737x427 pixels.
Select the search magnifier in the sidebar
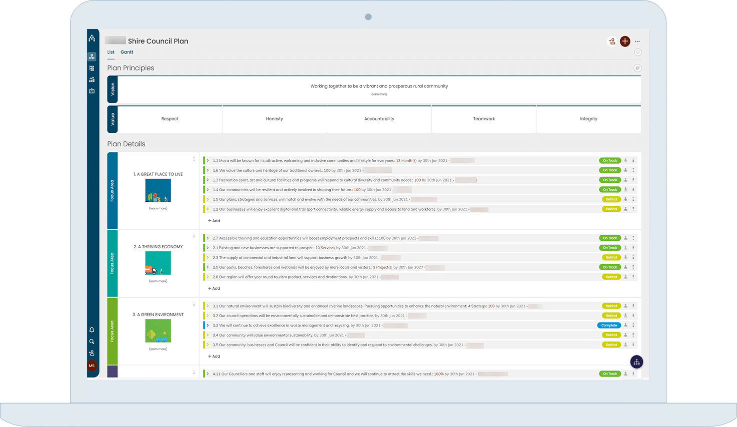(92, 342)
